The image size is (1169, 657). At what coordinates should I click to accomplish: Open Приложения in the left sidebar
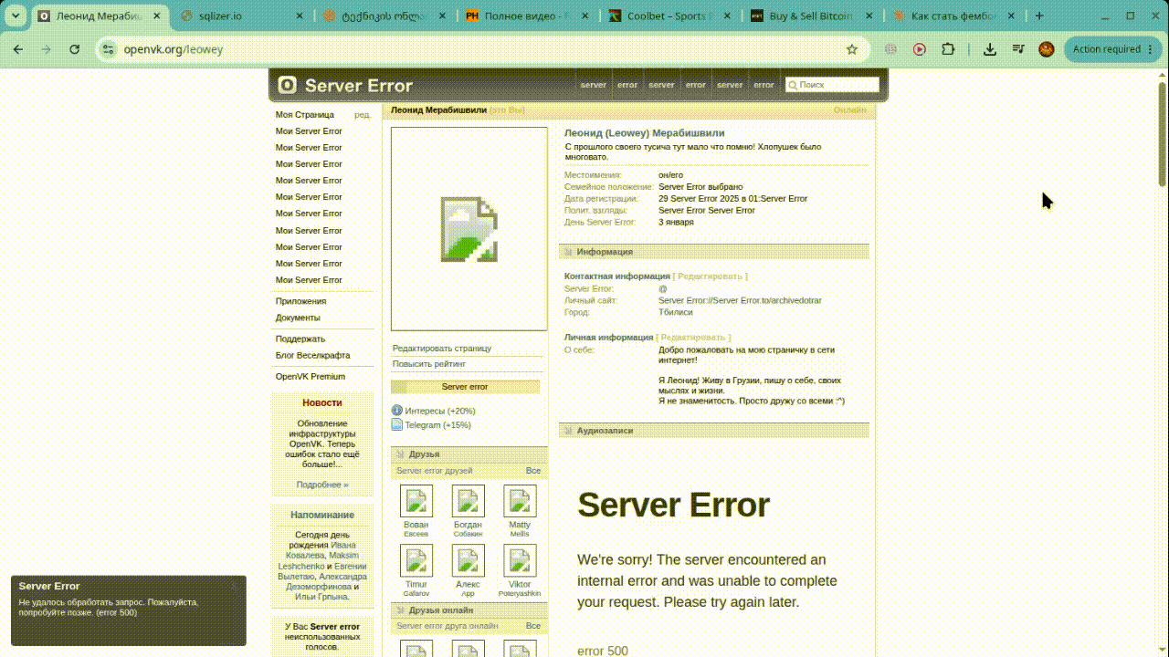pos(300,301)
